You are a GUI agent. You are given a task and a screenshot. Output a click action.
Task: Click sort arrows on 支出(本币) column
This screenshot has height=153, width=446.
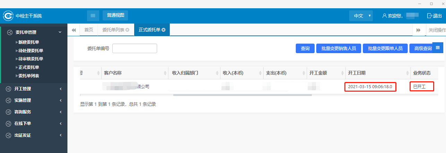click(x=303, y=73)
